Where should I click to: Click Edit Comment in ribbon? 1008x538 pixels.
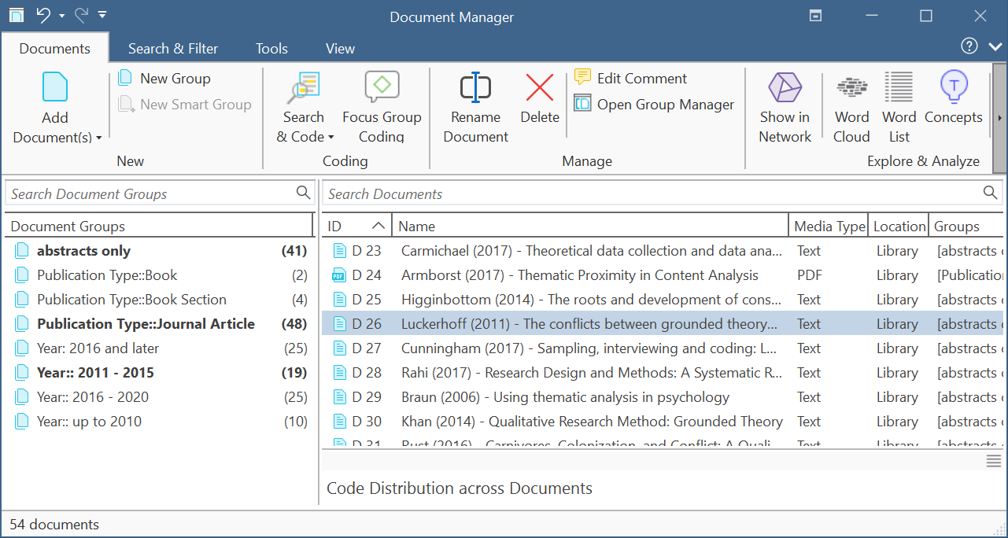click(641, 78)
